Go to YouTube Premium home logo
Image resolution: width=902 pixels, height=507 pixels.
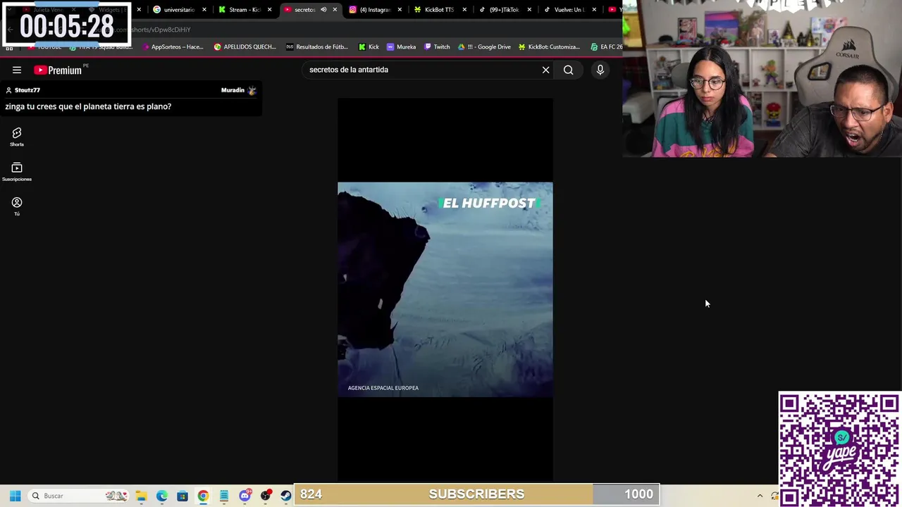click(x=58, y=70)
